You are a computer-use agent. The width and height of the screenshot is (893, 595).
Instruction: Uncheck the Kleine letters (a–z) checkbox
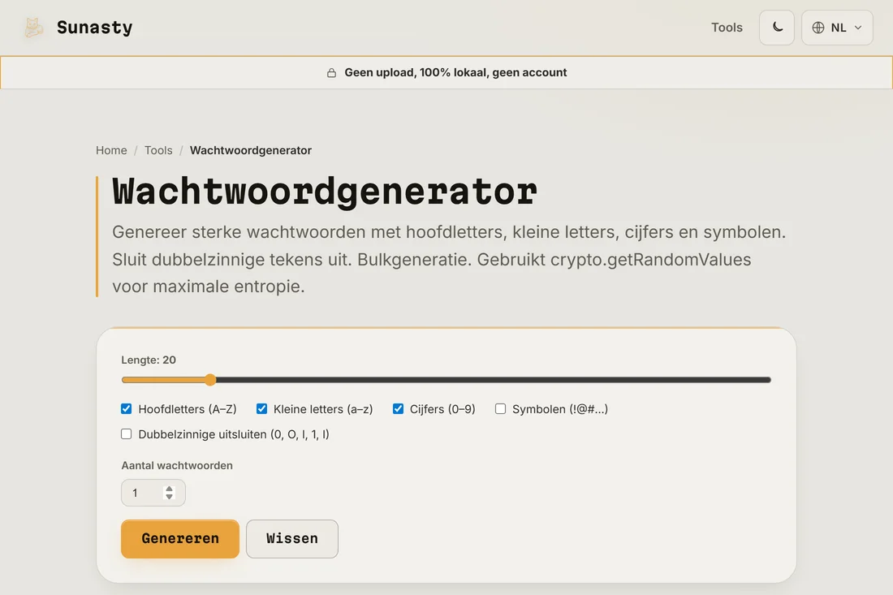262,409
